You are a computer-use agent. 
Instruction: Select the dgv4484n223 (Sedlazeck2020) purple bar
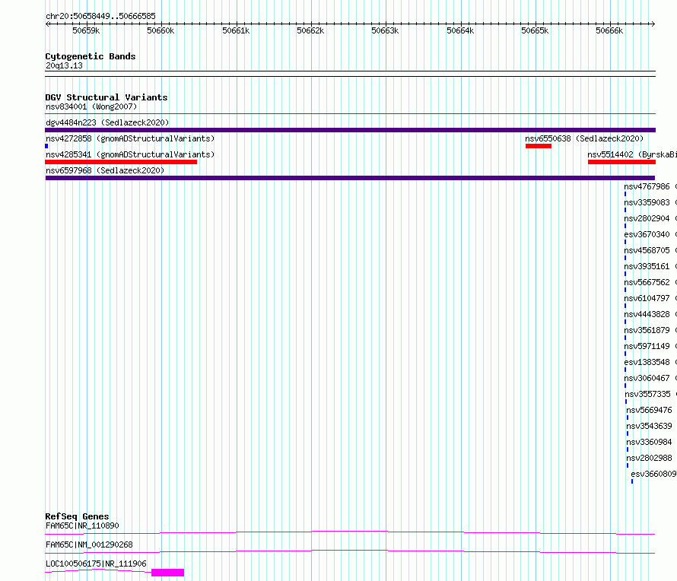350,130
